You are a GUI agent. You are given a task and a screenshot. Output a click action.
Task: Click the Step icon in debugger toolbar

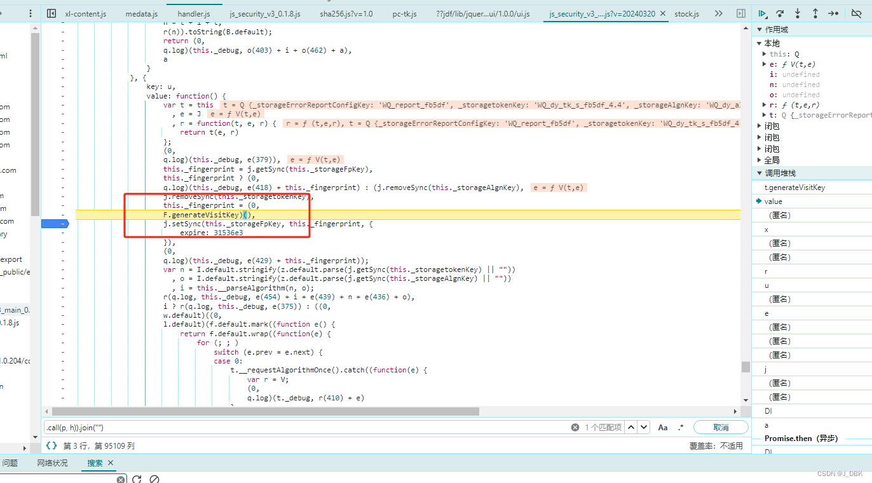point(833,13)
